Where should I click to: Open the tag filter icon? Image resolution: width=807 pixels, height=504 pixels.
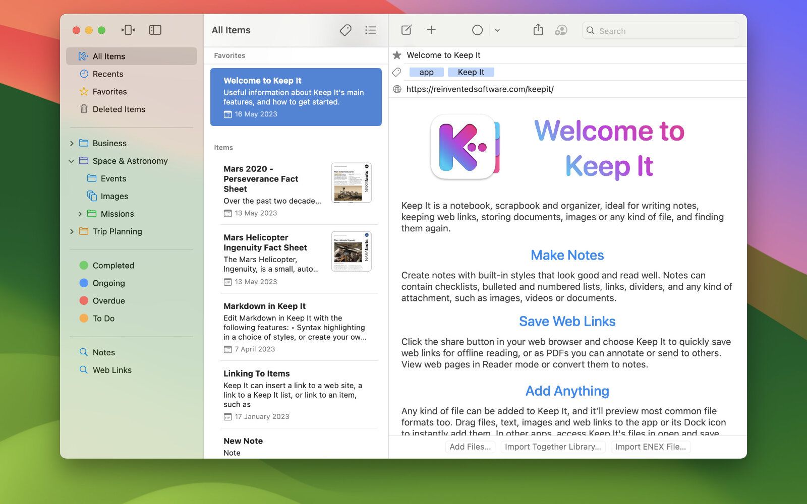coord(345,30)
